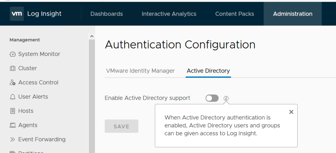This screenshot has width=336, height=153.
Task: Click the User Alerts bell icon
Action: pyautogui.click(x=13, y=97)
